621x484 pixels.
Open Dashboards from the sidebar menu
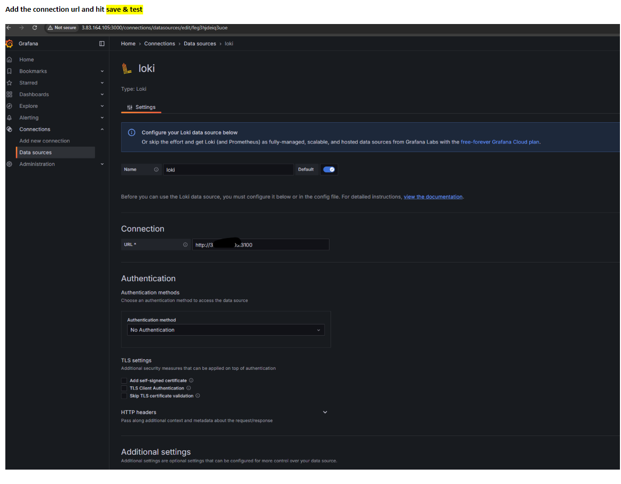[34, 94]
